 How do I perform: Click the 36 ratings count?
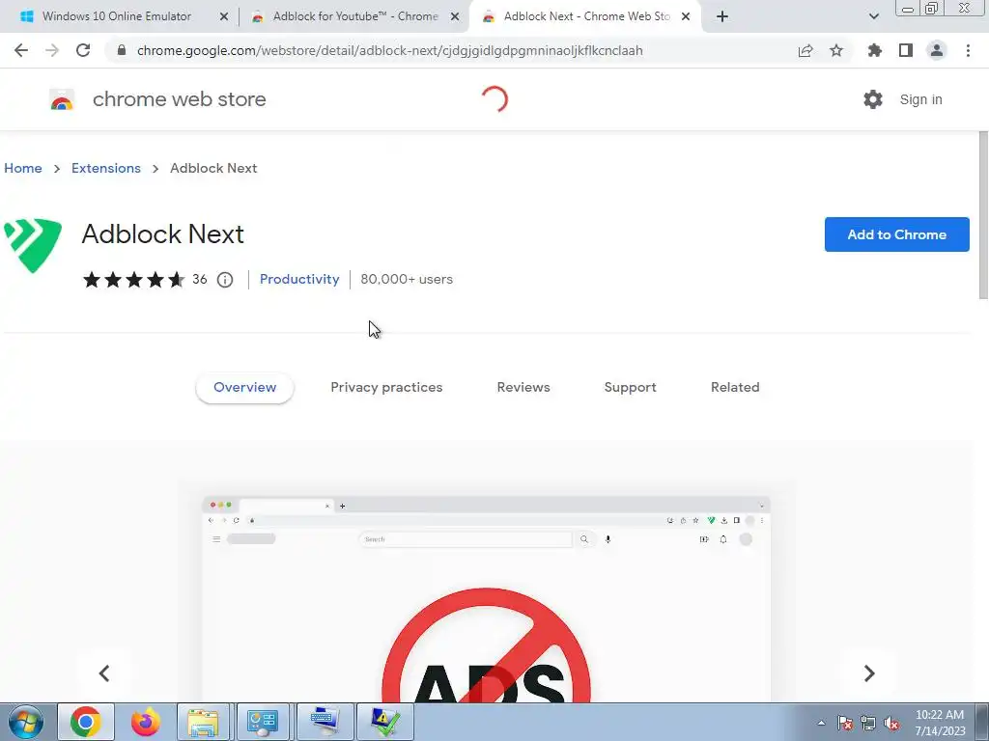point(199,279)
